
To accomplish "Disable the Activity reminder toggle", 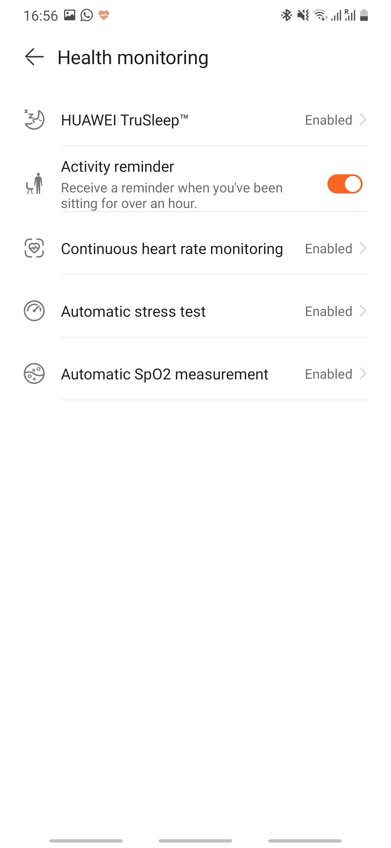I will coord(345,184).
